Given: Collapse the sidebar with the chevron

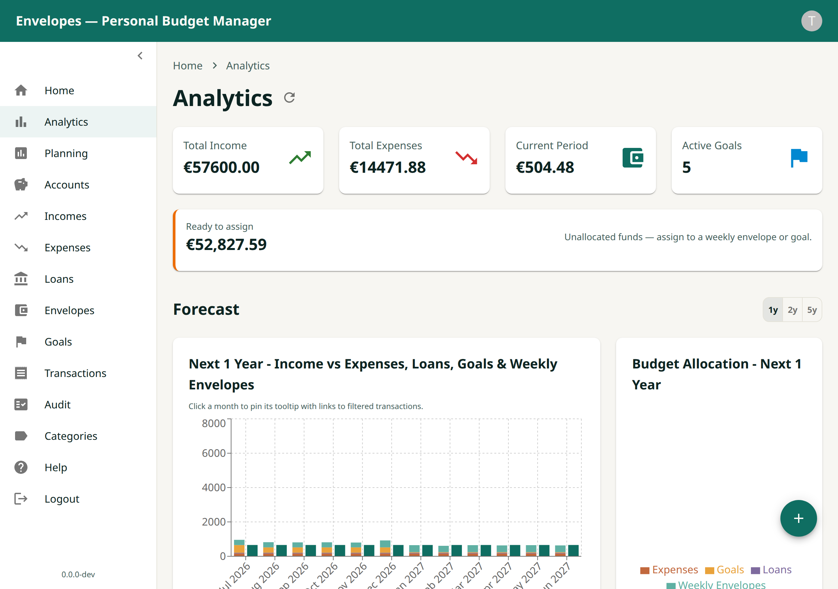Looking at the screenshot, I should [140, 56].
